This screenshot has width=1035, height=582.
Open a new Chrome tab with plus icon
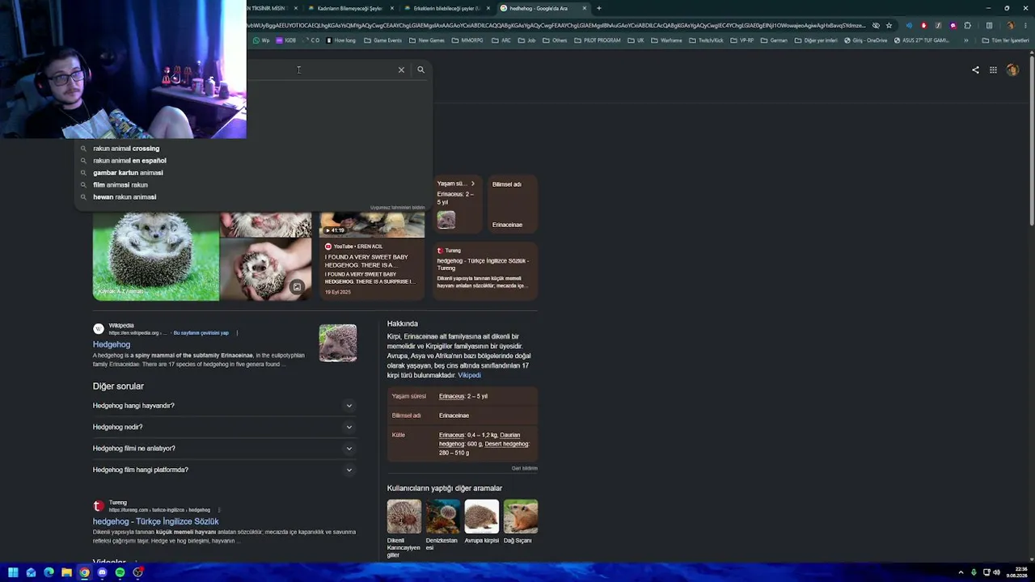pos(598,8)
